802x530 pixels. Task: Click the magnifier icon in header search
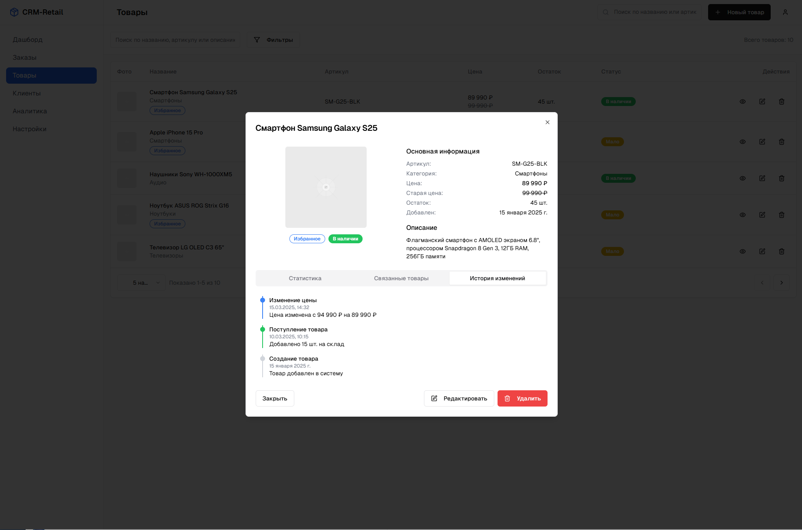[606, 12]
